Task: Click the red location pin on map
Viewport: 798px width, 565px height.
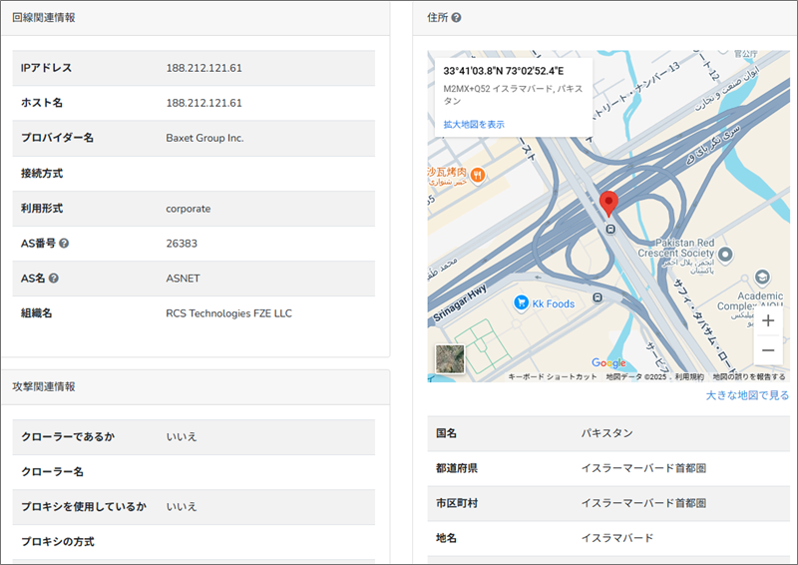Action: pos(608,205)
